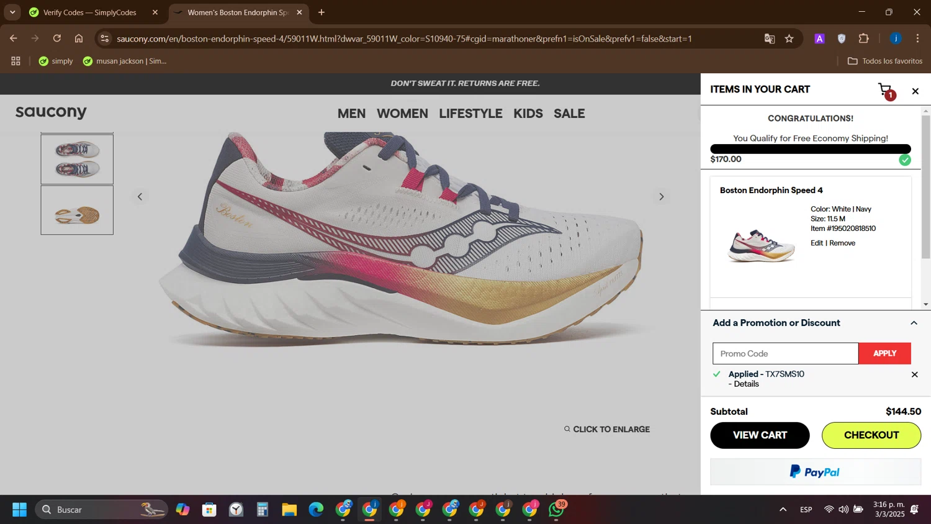
Task: Remove applied promo code TX7SMS10
Action: (x=914, y=374)
